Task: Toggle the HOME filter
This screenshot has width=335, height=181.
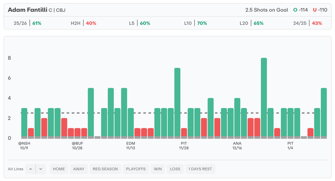Action: 59,169
